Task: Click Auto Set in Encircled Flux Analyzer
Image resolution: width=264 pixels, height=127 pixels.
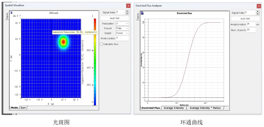Action: click(x=245, y=19)
